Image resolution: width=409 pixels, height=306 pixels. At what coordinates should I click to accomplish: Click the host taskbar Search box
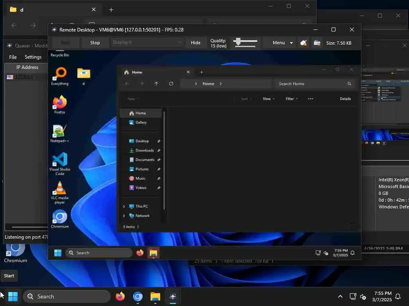[x=67, y=296]
